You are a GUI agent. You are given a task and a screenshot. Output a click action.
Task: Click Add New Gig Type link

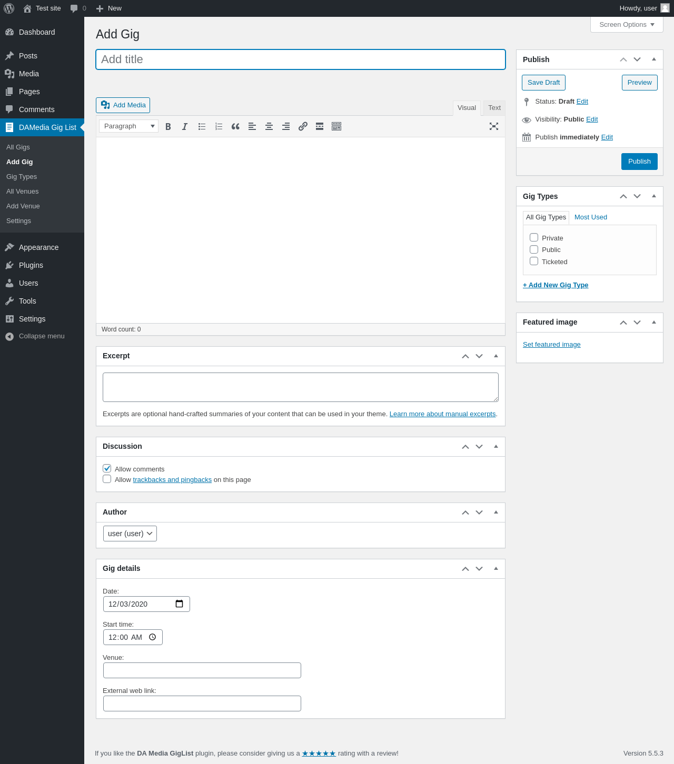[556, 285]
